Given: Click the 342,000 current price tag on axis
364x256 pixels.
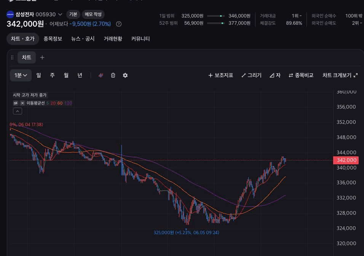Looking at the screenshot, I should tap(346, 160).
